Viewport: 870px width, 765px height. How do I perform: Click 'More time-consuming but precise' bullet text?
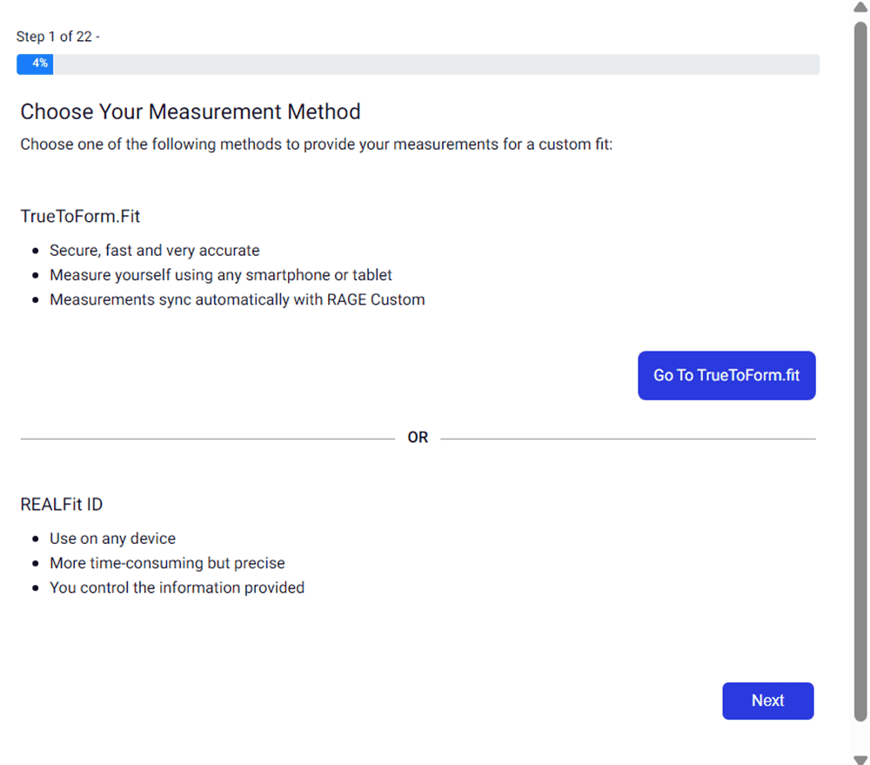click(167, 563)
